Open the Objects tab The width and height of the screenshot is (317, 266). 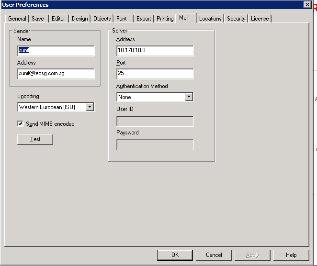tap(102, 19)
